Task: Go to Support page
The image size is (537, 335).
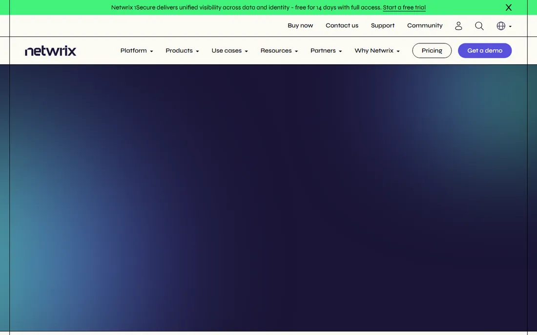Action: (383, 26)
